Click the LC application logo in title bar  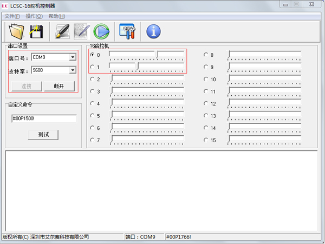[x=4, y=6]
